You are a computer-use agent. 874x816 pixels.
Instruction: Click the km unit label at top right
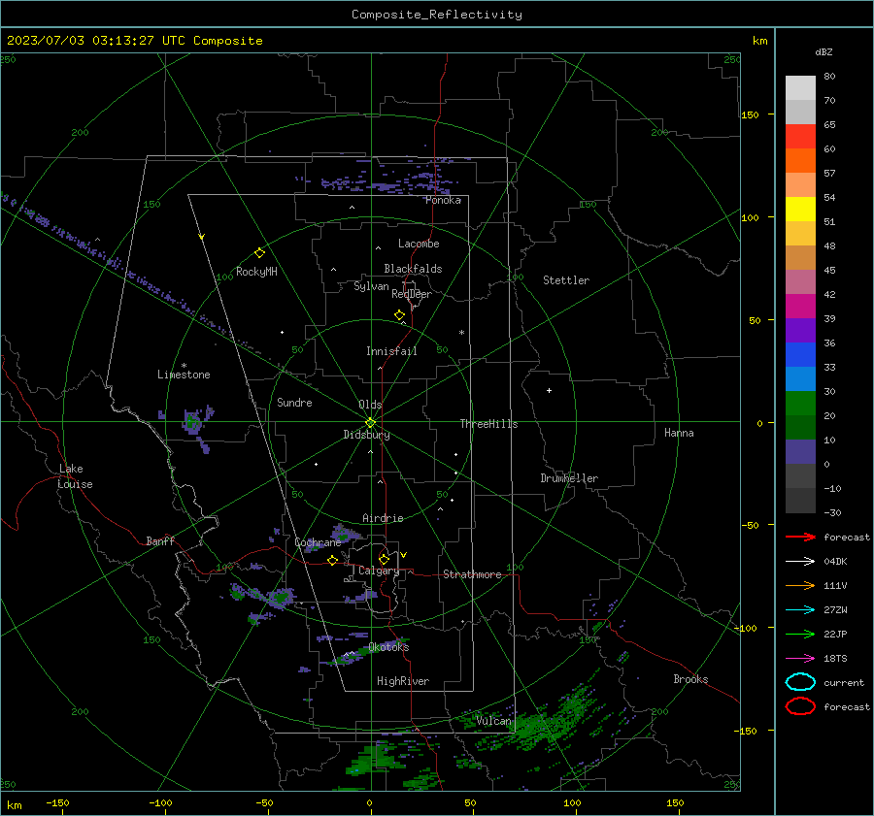pos(759,41)
